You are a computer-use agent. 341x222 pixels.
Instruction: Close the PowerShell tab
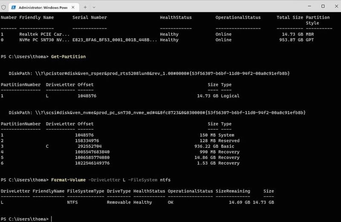[x=73, y=7]
